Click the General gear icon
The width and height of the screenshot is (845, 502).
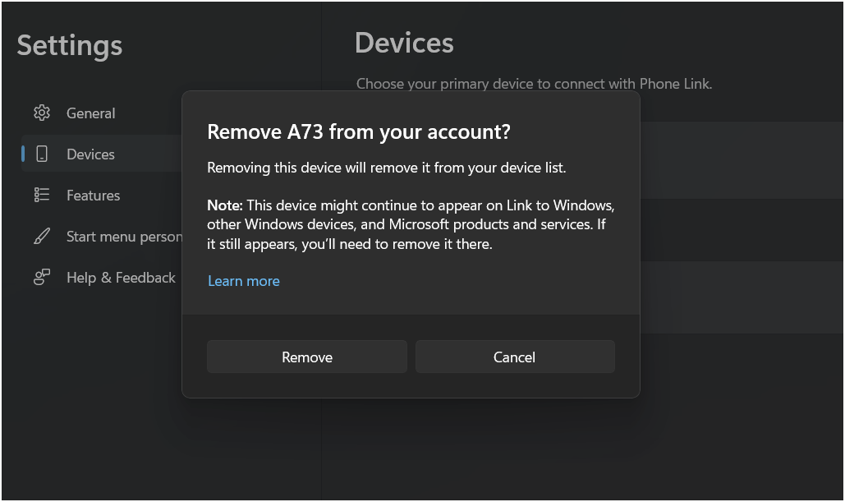pyautogui.click(x=42, y=113)
